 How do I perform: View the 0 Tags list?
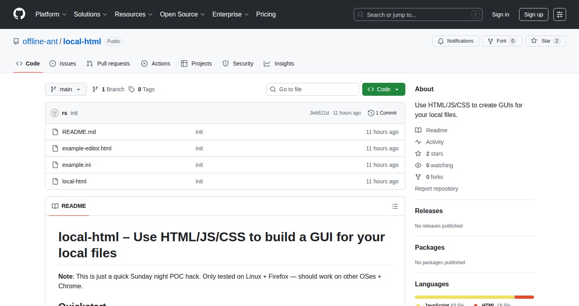click(x=142, y=89)
